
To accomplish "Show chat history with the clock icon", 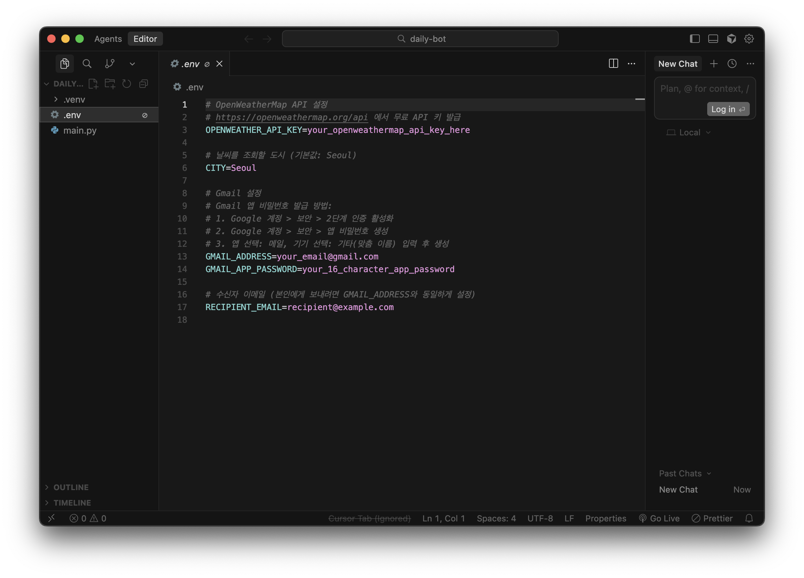I will click(732, 64).
